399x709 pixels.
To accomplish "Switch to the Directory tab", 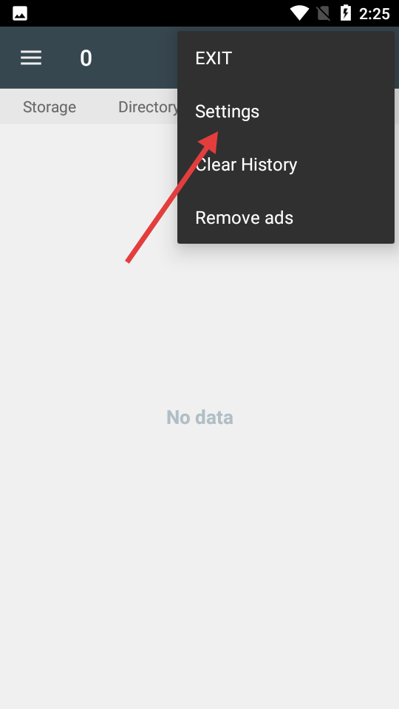I will 148,106.
